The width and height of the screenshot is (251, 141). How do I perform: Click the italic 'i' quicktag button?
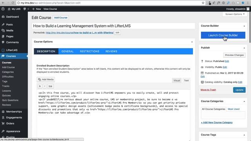pos(45,86)
